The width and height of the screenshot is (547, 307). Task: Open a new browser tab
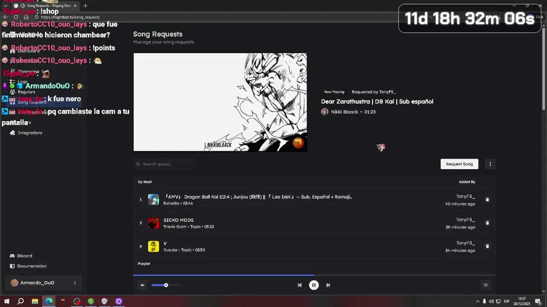(x=85, y=6)
